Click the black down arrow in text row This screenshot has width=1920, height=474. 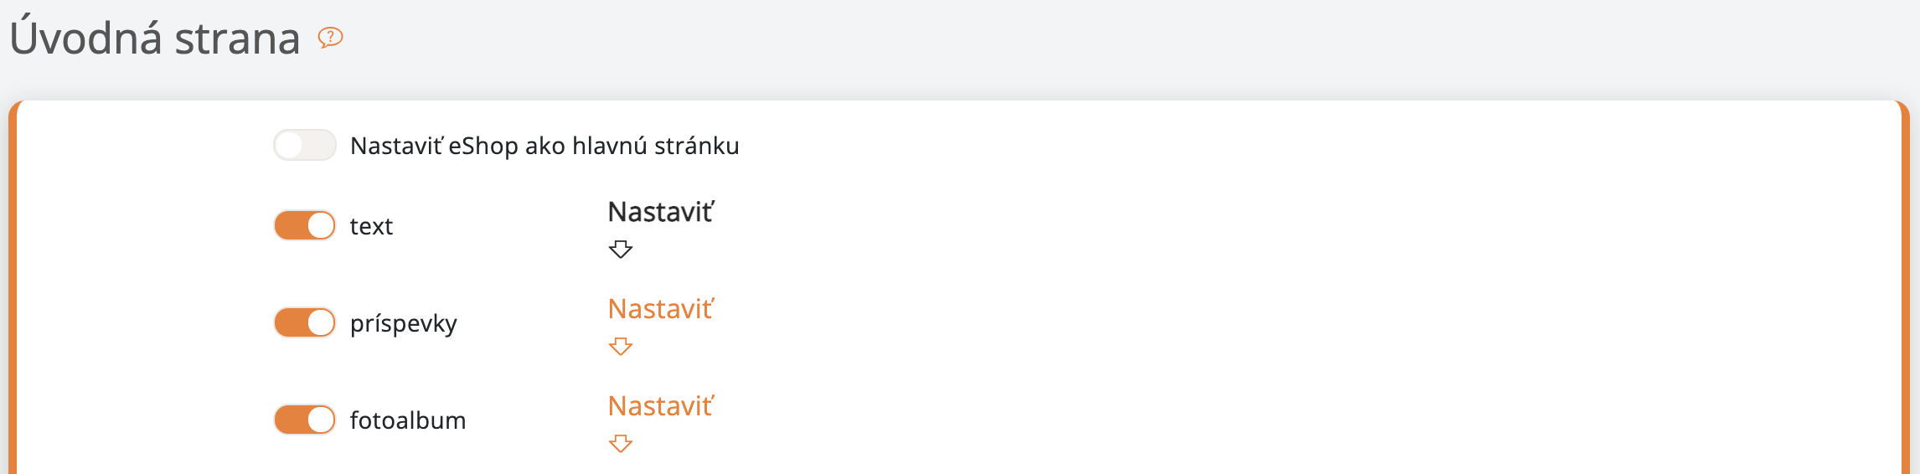621,249
